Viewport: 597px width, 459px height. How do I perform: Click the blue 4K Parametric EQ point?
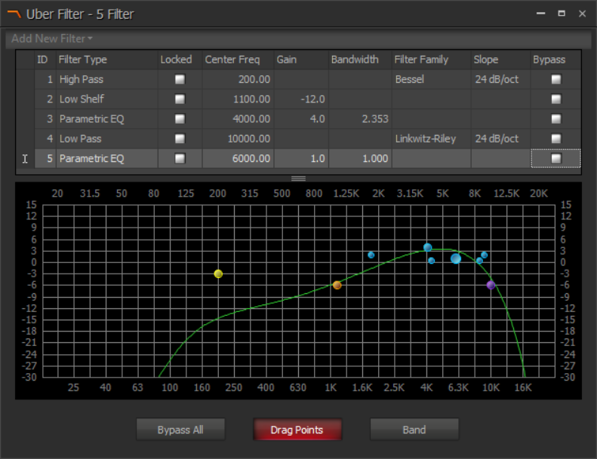[427, 247]
